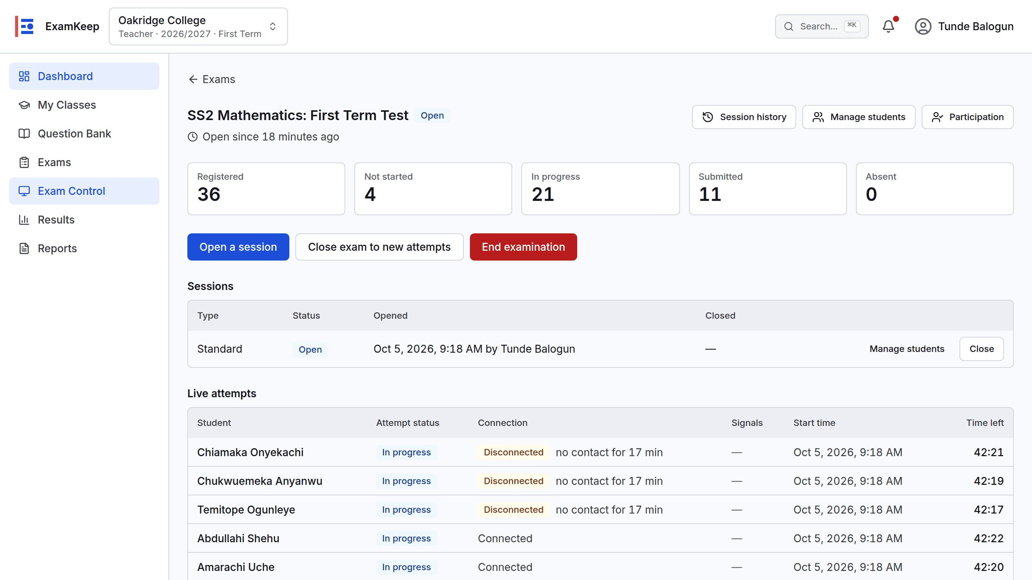
Task: Close the Standard session
Action: 981,349
